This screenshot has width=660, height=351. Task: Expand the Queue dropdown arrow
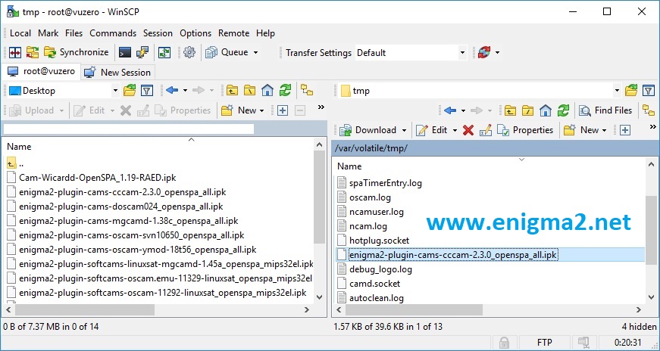pos(255,52)
